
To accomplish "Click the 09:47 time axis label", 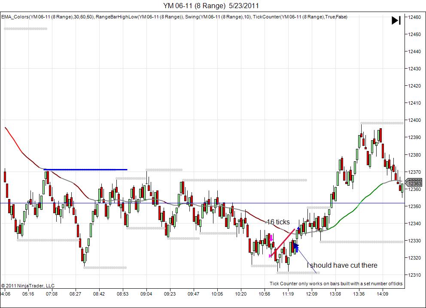I will [x=193, y=294].
